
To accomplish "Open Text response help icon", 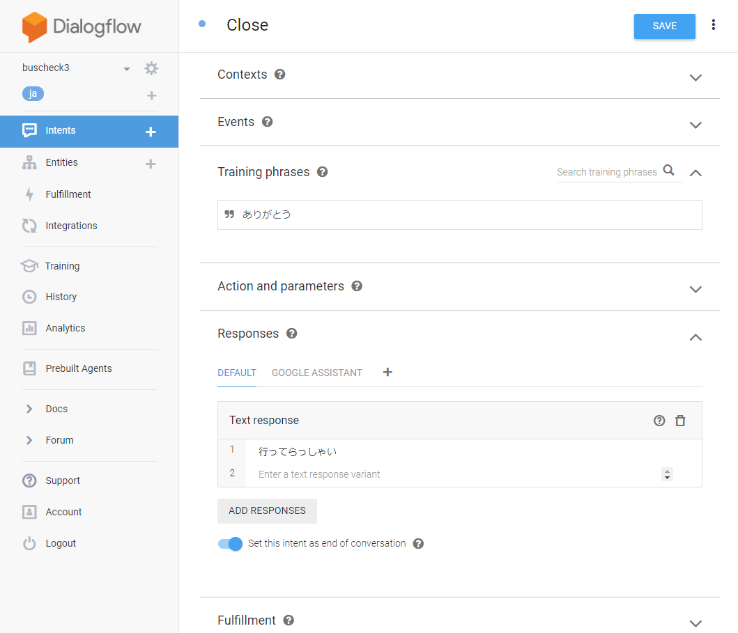I will click(x=659, y=421).
